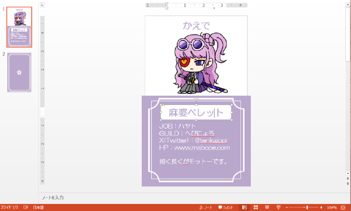Click the zoom out minus button
This screenshot has height=211, width=351.
point(287,207)
